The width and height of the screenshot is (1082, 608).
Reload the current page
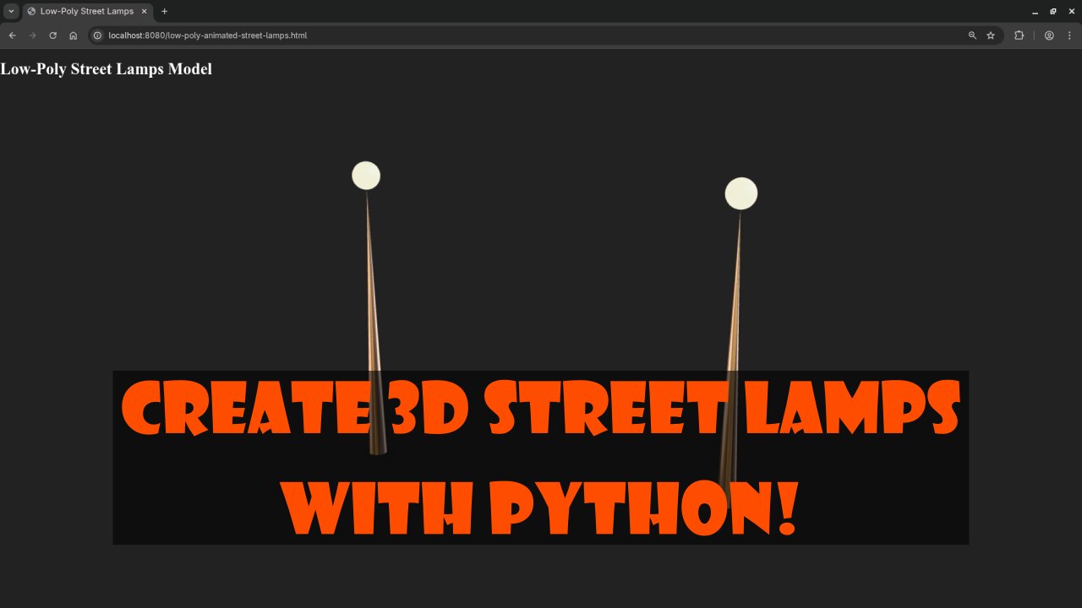(53, 35)
